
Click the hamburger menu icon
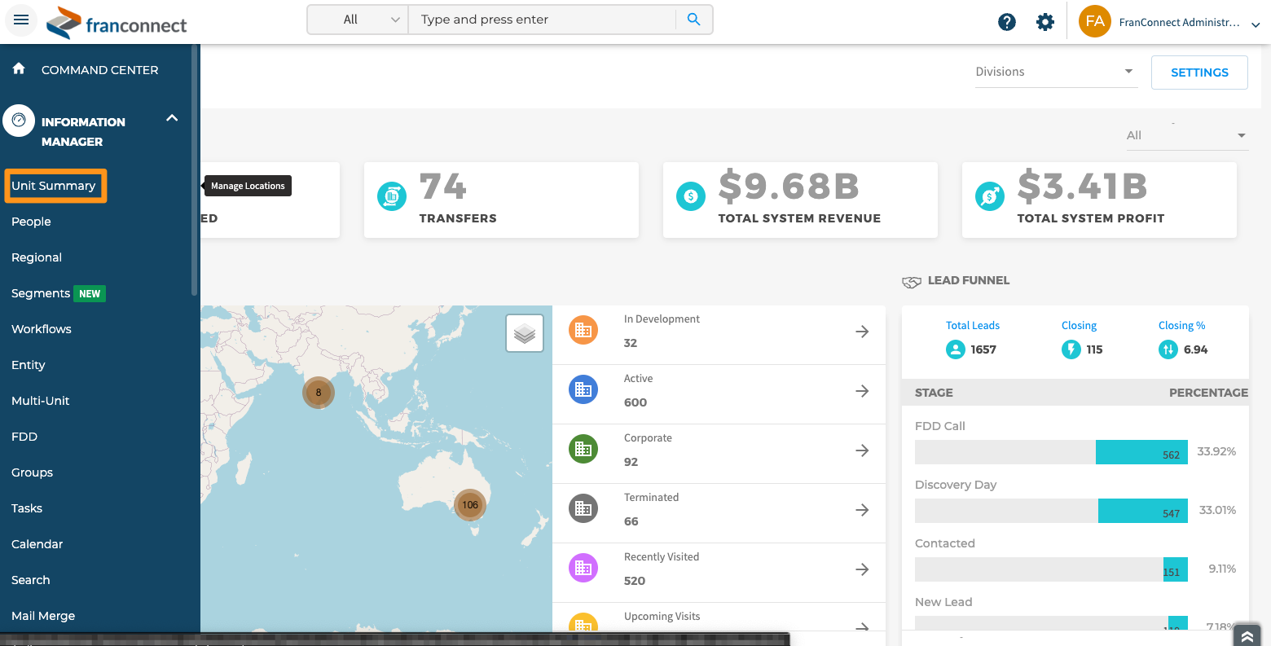pos(21,20)
